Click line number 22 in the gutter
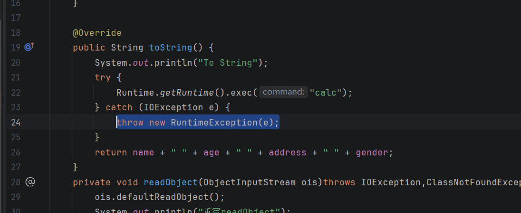Image resolution: width=521 pixels, height=213 pixels. (16, 92)
